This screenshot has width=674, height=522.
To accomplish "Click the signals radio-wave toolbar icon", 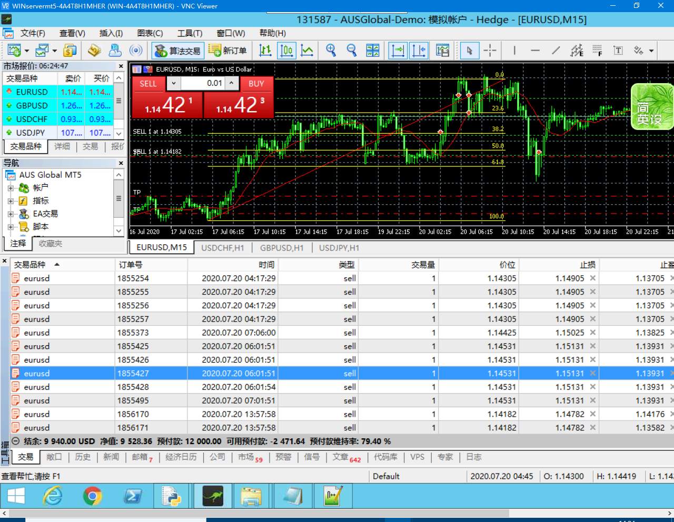I will [x=136, y=51].
